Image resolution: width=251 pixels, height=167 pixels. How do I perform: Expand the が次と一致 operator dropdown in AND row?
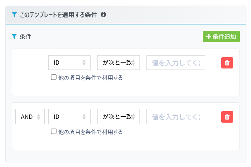[118, 117]
